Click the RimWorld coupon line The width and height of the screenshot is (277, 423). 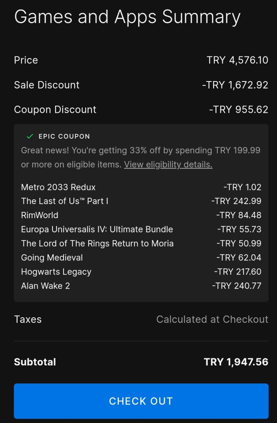click(x=40, y=215)
